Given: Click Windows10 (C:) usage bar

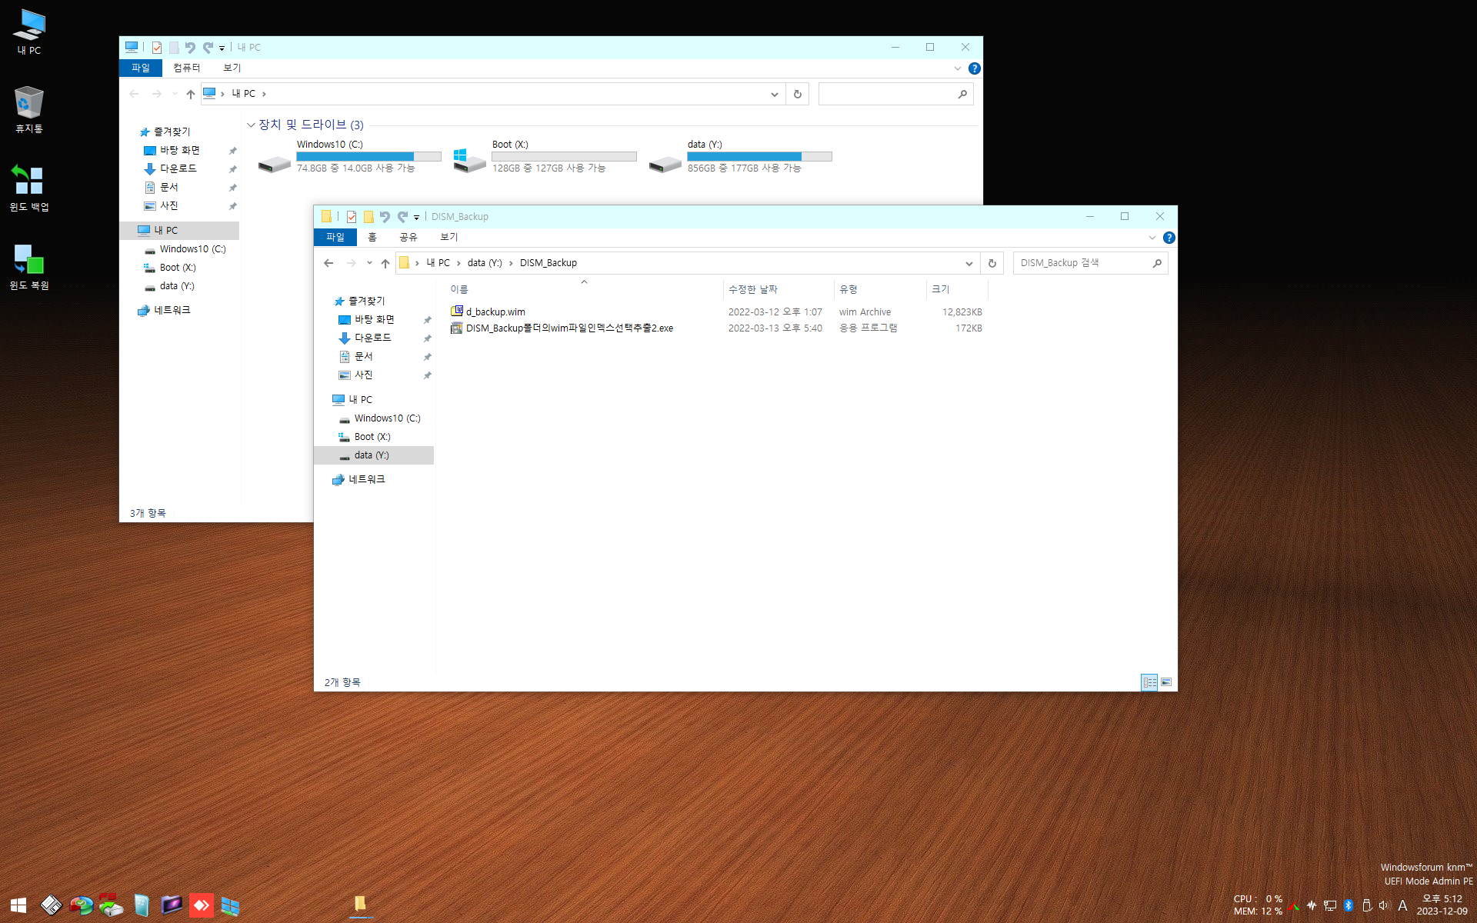Looking at the screenshot, I should tap(369, 157).
